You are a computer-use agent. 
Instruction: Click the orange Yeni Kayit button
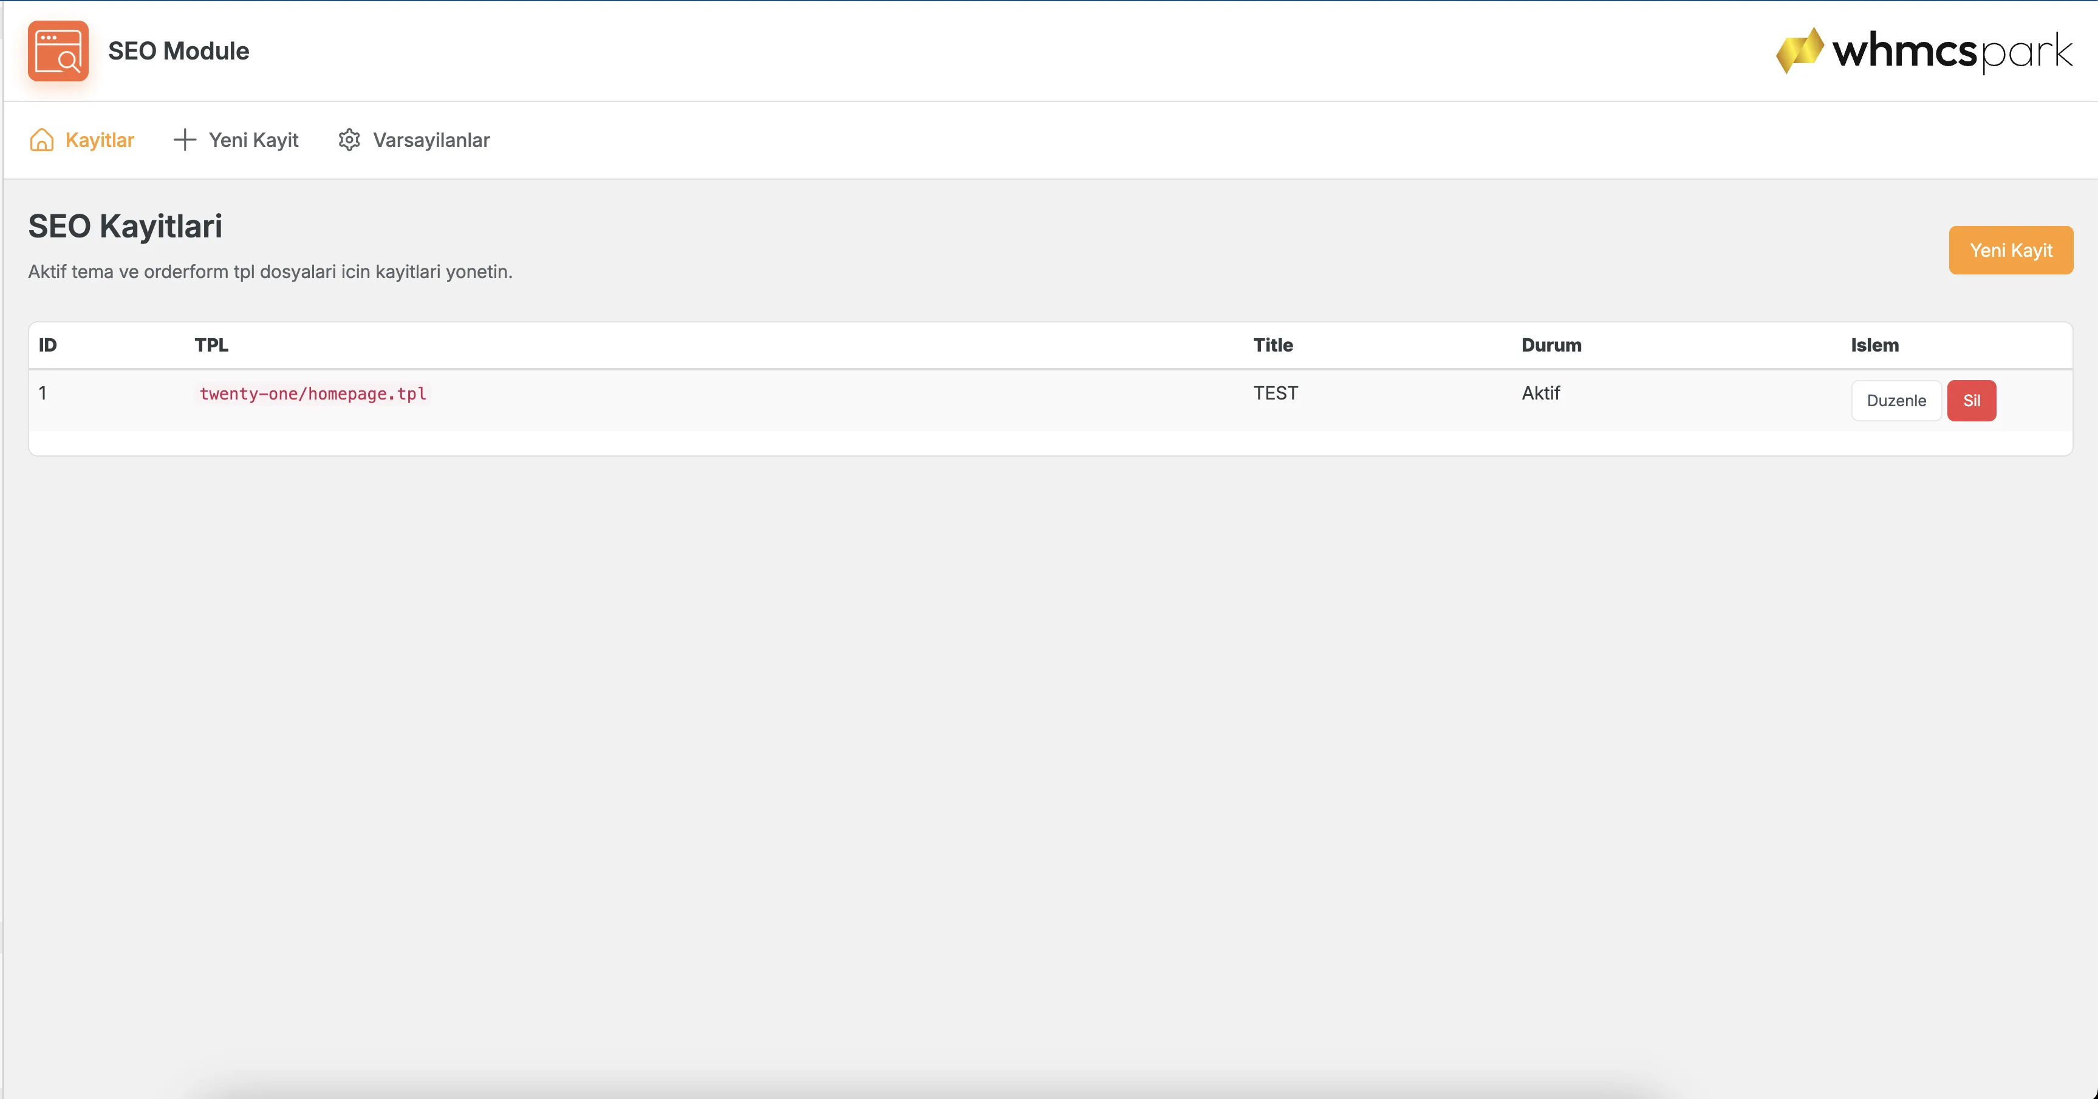click(x=2011, y=250)
